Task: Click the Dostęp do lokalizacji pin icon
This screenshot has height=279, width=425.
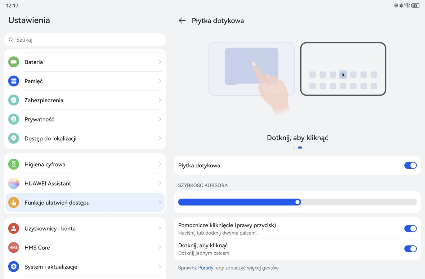Action: point(14,139)
